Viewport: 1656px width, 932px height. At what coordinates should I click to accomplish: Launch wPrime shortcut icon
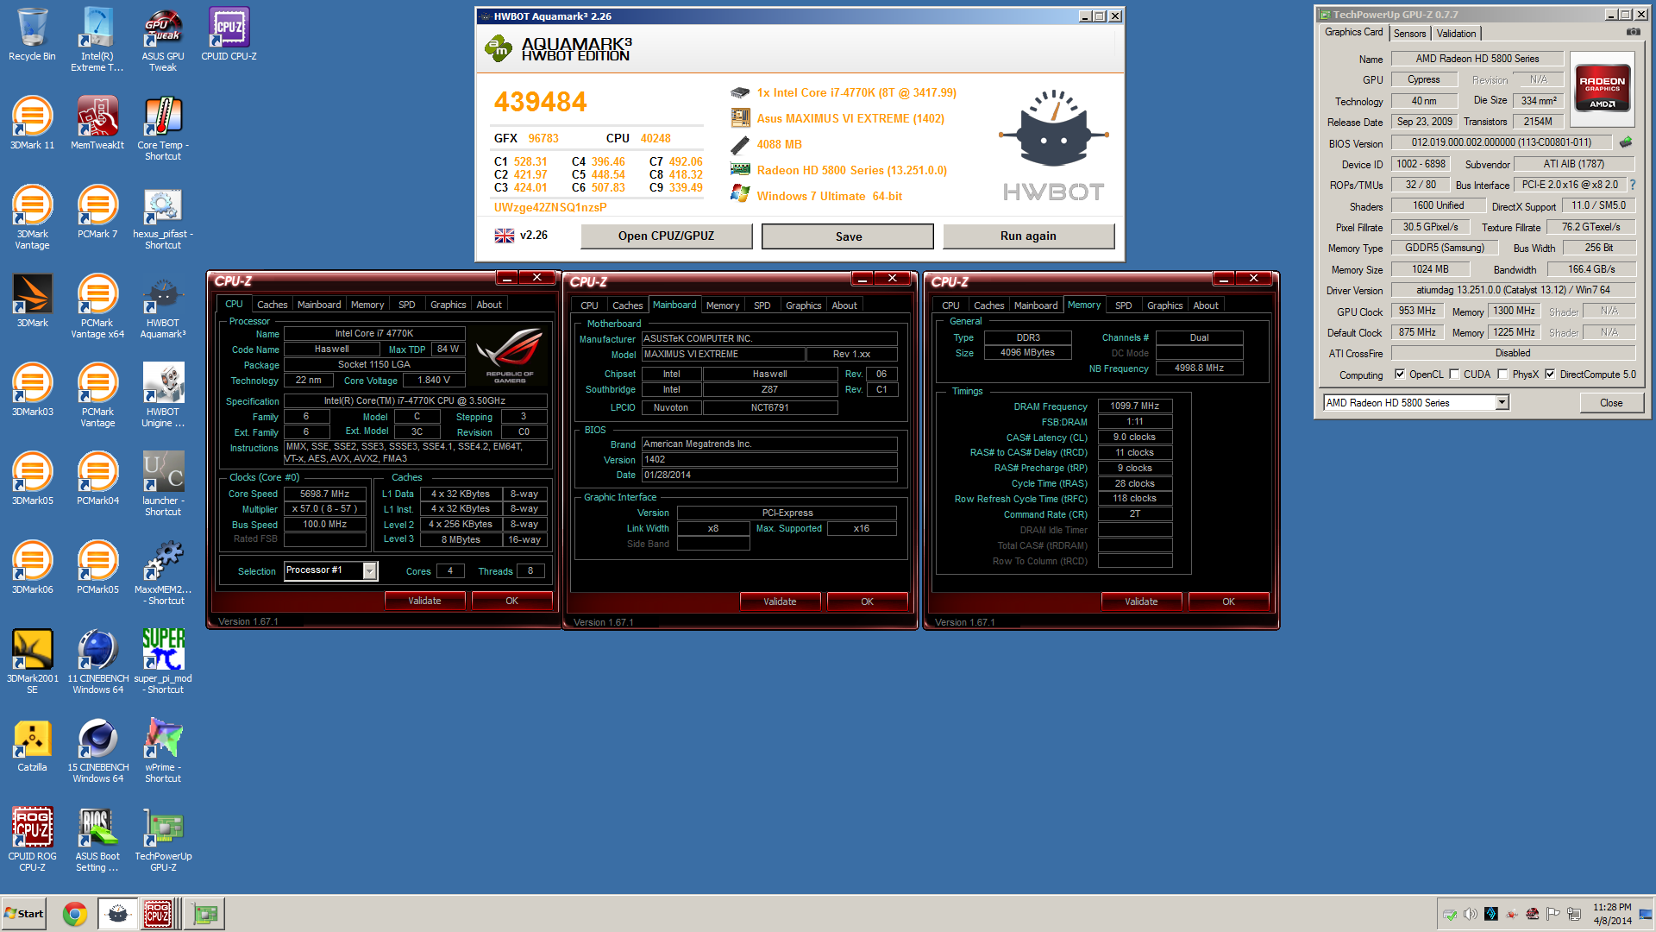(x=163, y=751)
